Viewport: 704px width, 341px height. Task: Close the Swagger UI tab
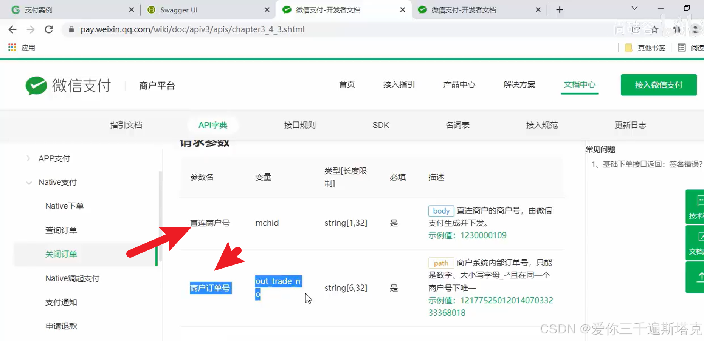click(267, 10)
